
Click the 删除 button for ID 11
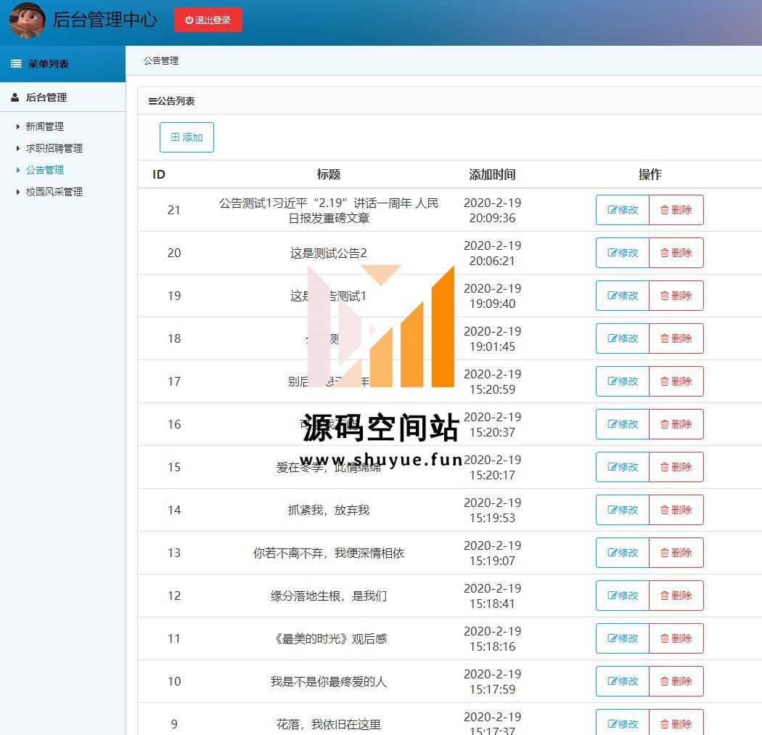click(676, 638)
